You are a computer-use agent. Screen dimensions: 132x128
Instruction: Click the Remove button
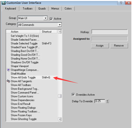click(x=119, y=46)
